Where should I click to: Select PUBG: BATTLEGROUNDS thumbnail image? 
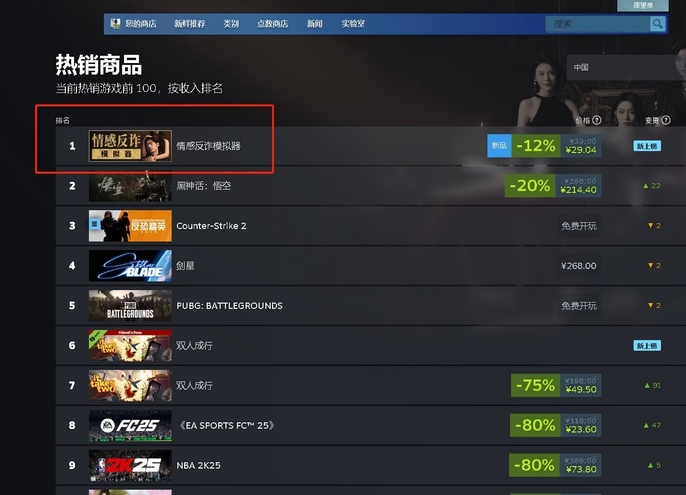pyautogui.click(x=130, y=305)
